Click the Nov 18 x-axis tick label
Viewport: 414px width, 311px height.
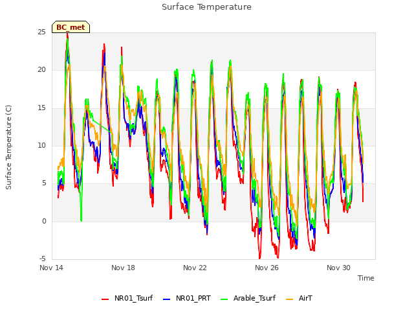click(123, 268)
